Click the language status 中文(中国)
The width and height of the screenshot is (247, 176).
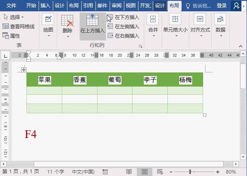tap(83, 172)
